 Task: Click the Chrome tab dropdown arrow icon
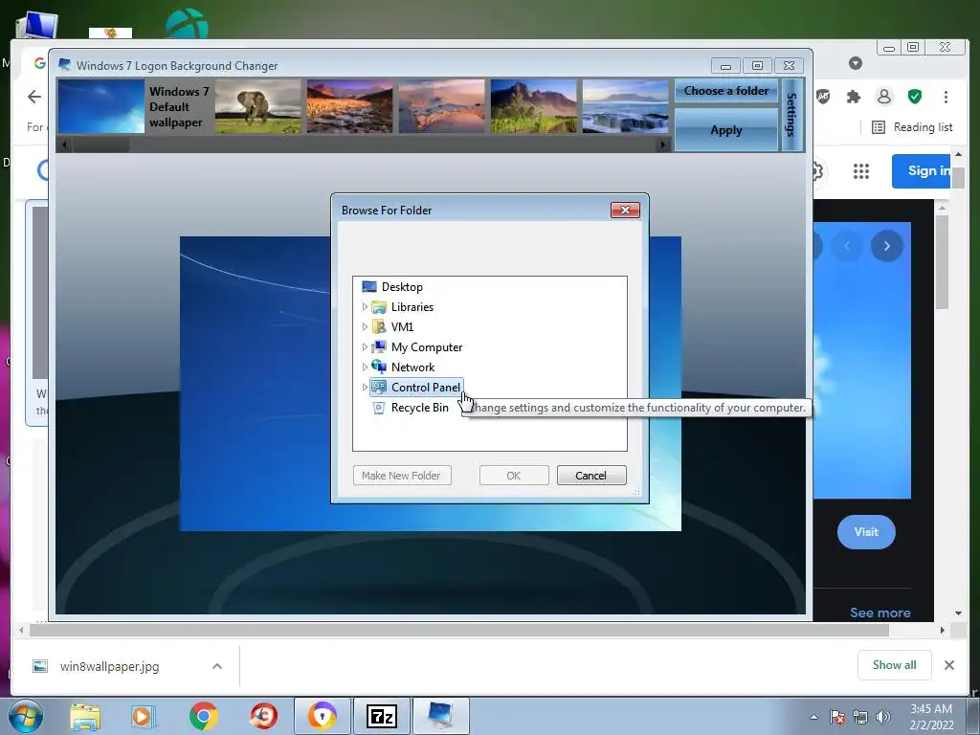point(856,63)
